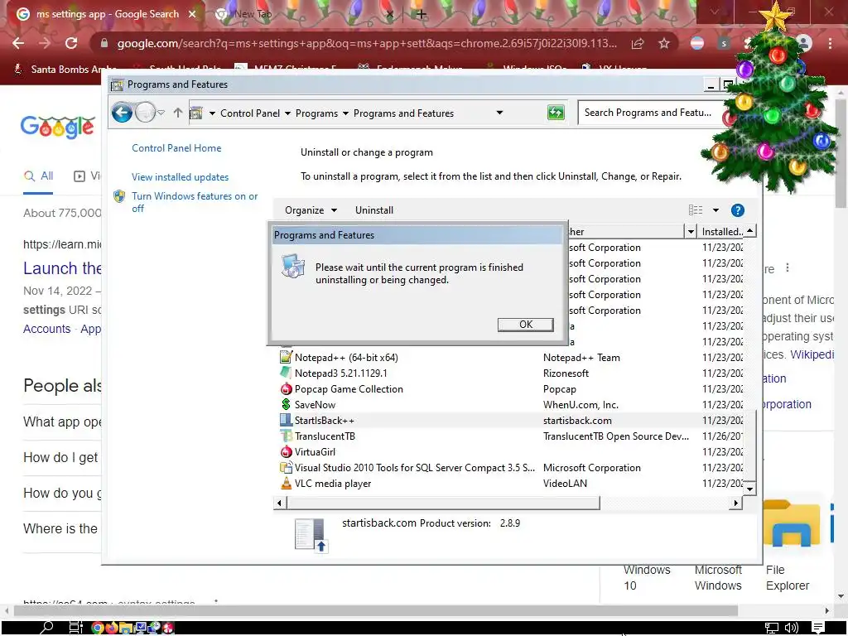The image size is (848, 636).
Task: Select Popcap Game Collection icon
Action: [x=286, y=388]
